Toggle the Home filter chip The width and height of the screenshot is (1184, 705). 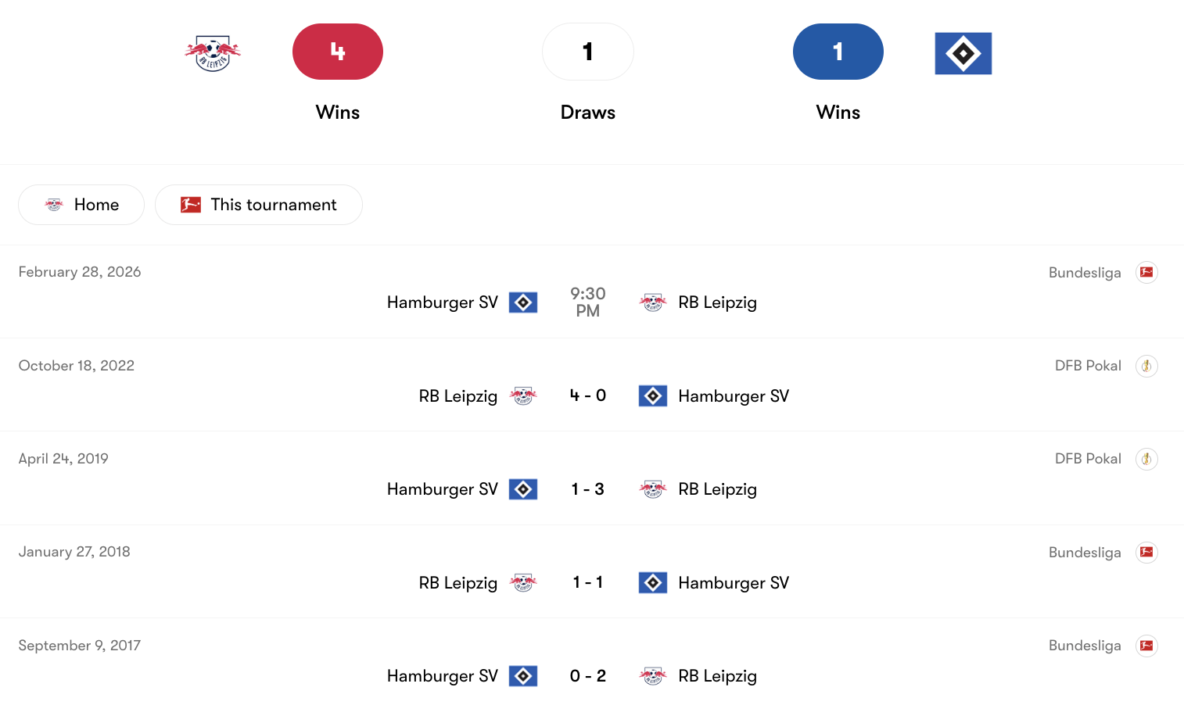(x=81, y=205)
